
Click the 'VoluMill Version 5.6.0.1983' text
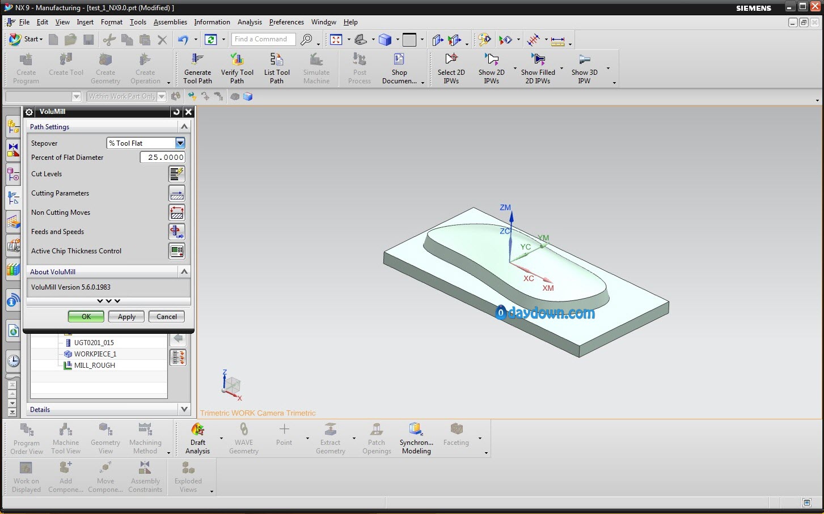(71, 287)
